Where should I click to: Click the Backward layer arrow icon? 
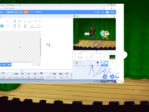click(30, 21)
